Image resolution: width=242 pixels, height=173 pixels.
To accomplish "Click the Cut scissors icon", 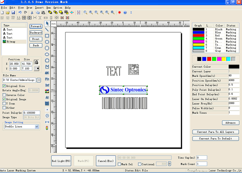I will coord(32,12).
